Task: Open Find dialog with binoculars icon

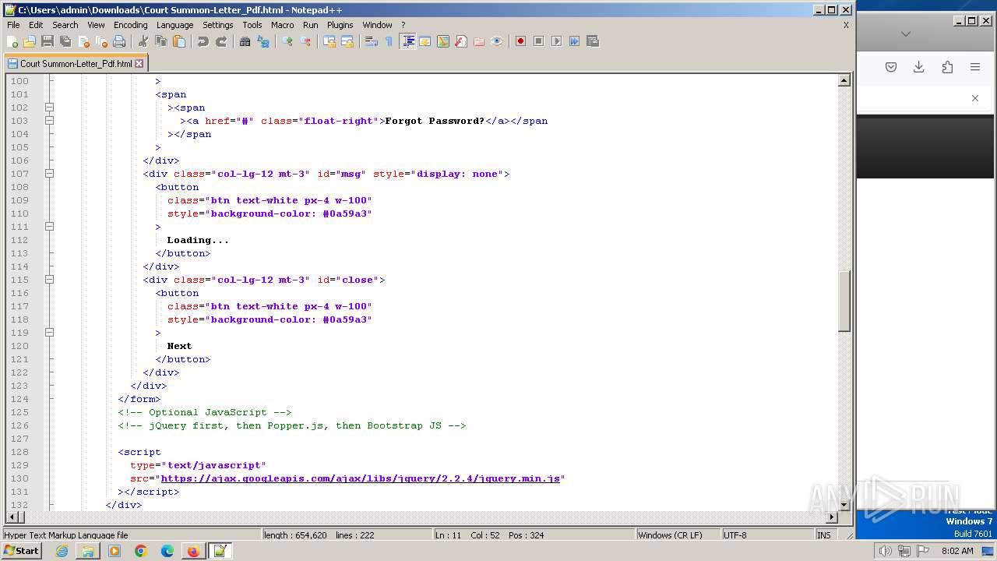Action: pos(245,41)
